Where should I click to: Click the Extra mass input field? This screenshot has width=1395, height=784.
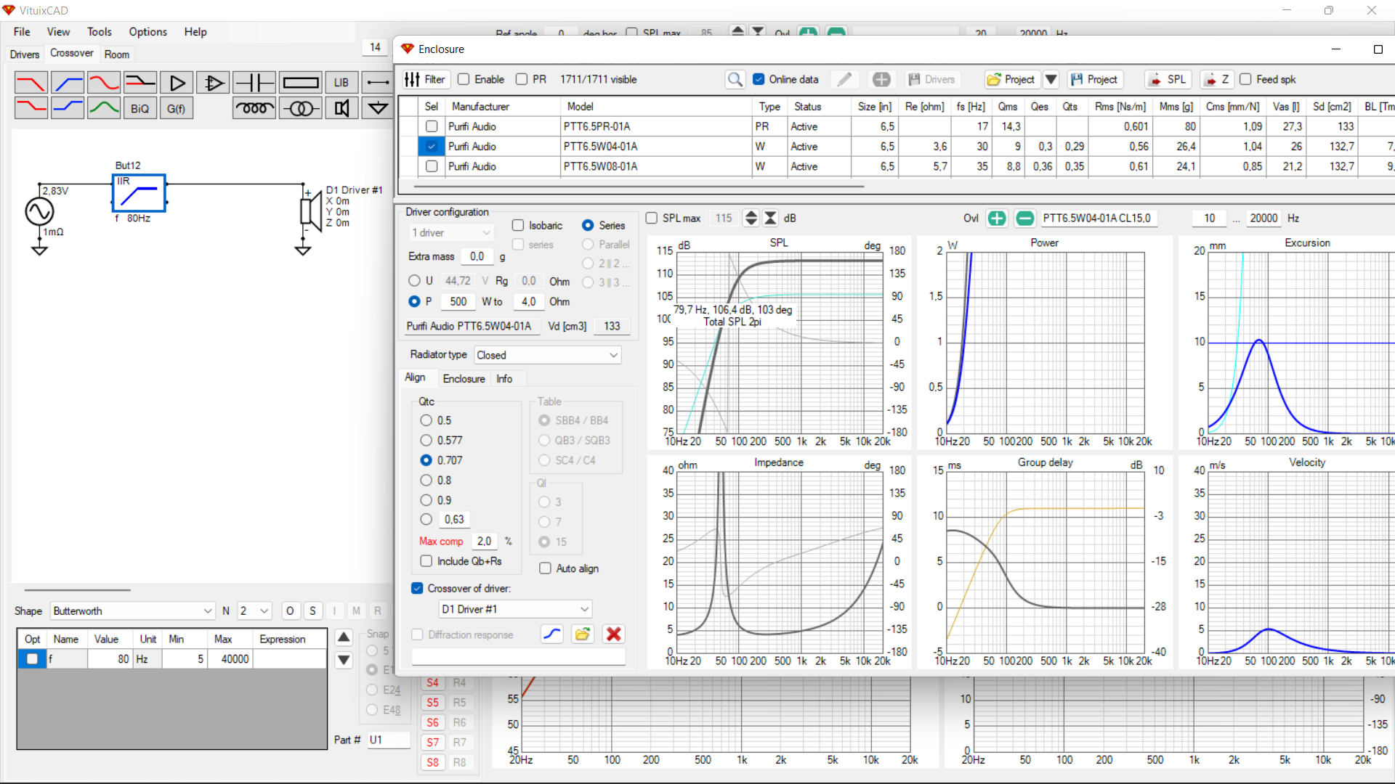pos(477,256)
